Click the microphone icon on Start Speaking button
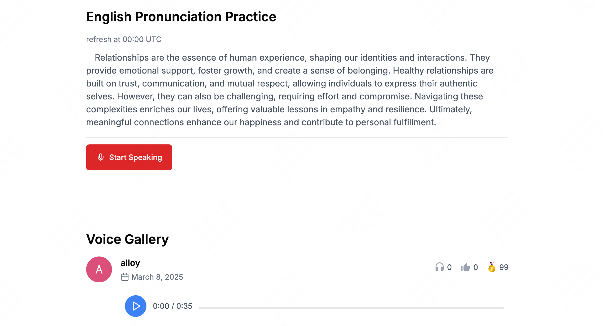Viewport: 603px width, 326px height. [101, 157]
